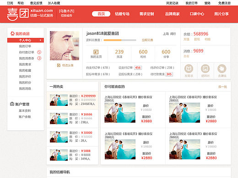Click 免费注册 in the top bar
238x178 pixels.
pyautogui.click(x=224, y=3)
